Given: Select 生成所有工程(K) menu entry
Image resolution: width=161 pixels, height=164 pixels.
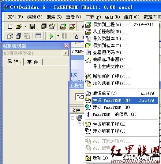Looking at the screenshot, I should (x=121, y=124).
